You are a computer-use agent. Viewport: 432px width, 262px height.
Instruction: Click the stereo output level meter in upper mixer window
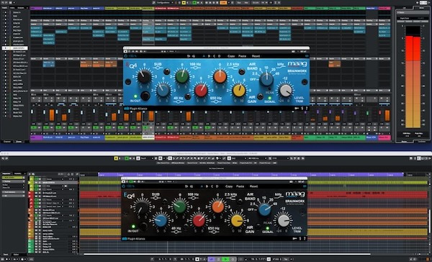(x=413, y=76)
